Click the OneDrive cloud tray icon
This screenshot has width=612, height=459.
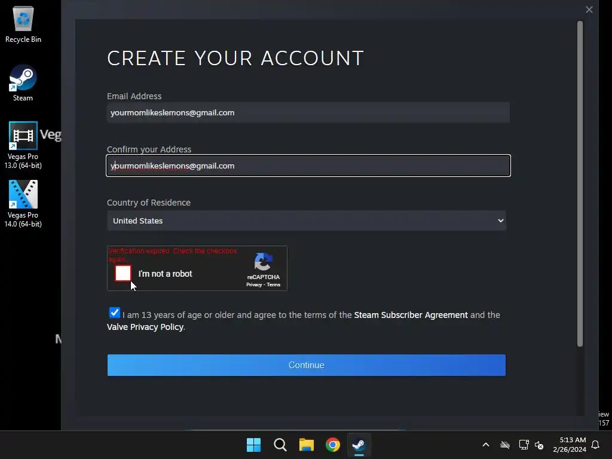coord(505,445)
